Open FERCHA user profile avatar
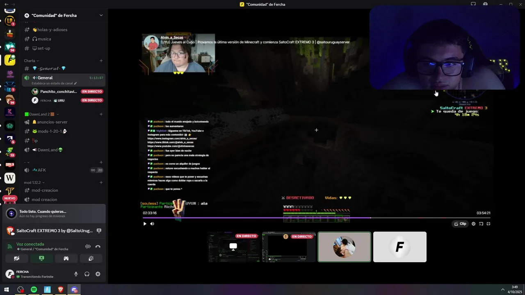The height and width of the screenshot is (295, 525). point(9,274)
